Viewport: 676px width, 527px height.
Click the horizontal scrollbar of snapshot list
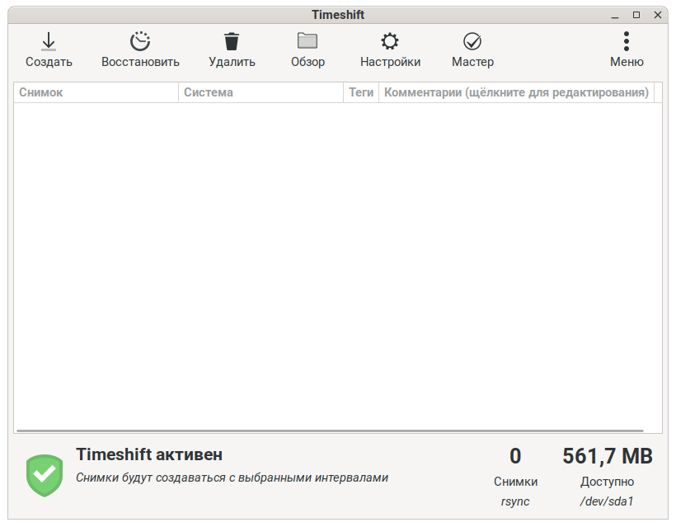330,431
